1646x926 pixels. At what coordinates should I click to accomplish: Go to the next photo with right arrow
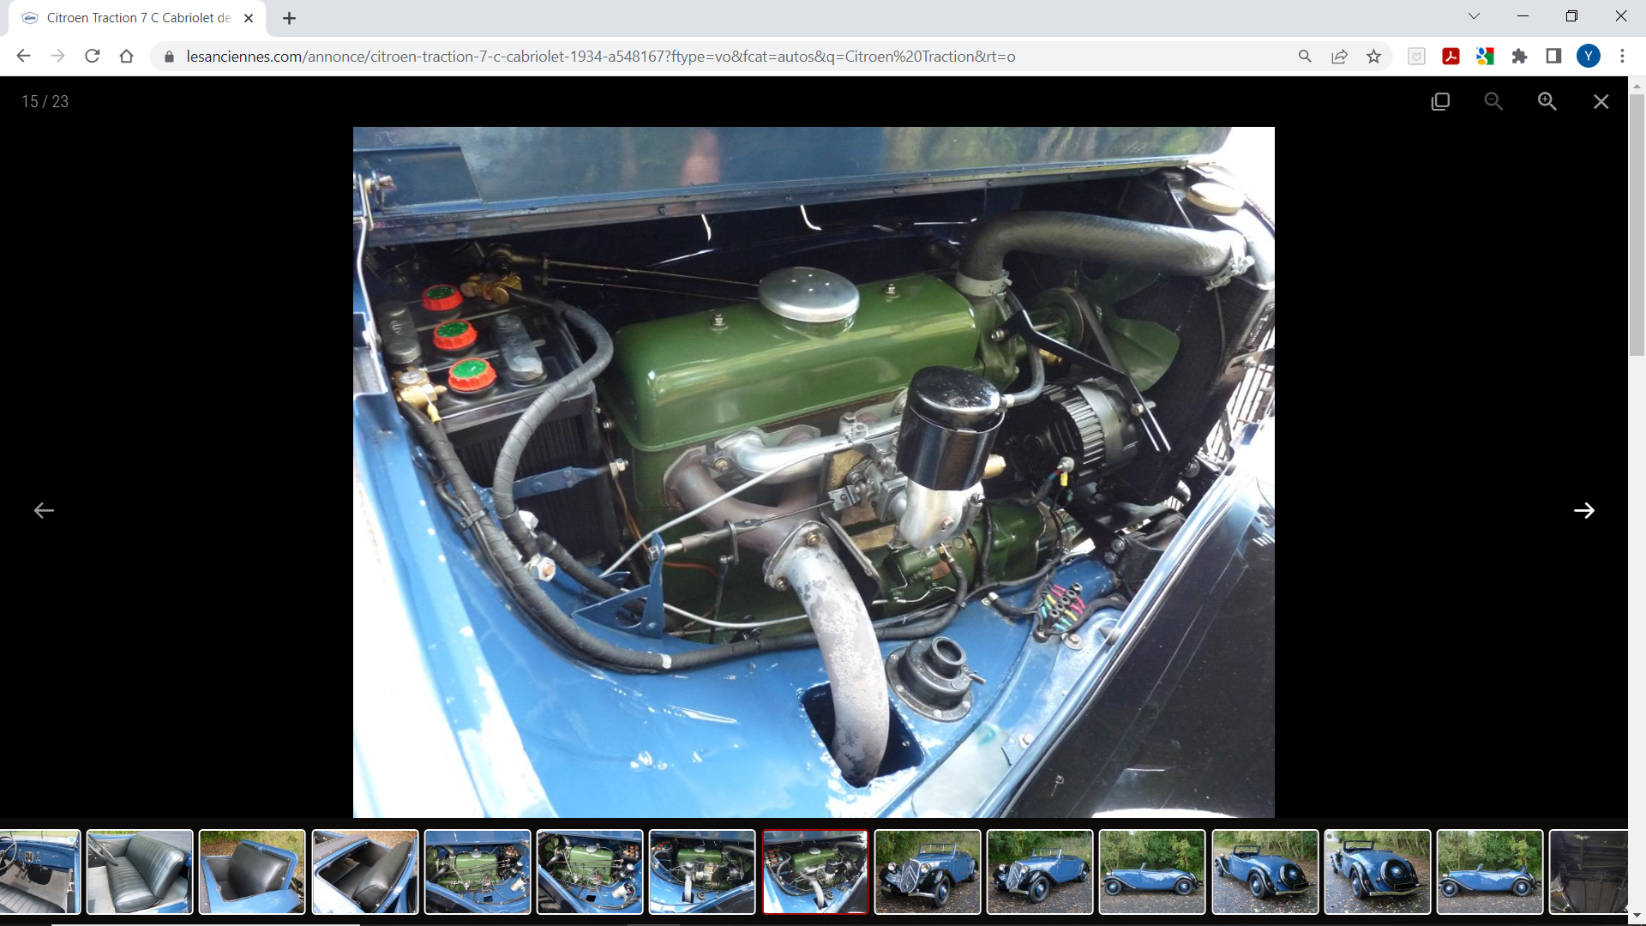coord(1583,511)
